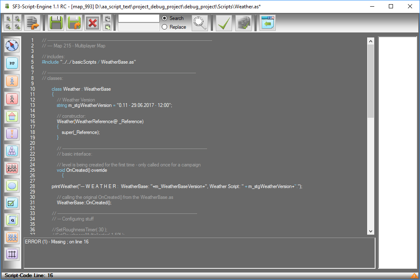Select the Replace radio button
Screen dimensions: 420x280
164,27
